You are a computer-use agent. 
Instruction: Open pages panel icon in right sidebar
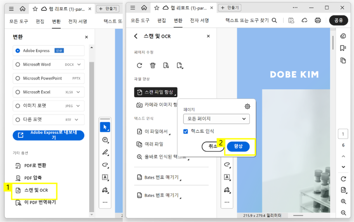[343, 60]
